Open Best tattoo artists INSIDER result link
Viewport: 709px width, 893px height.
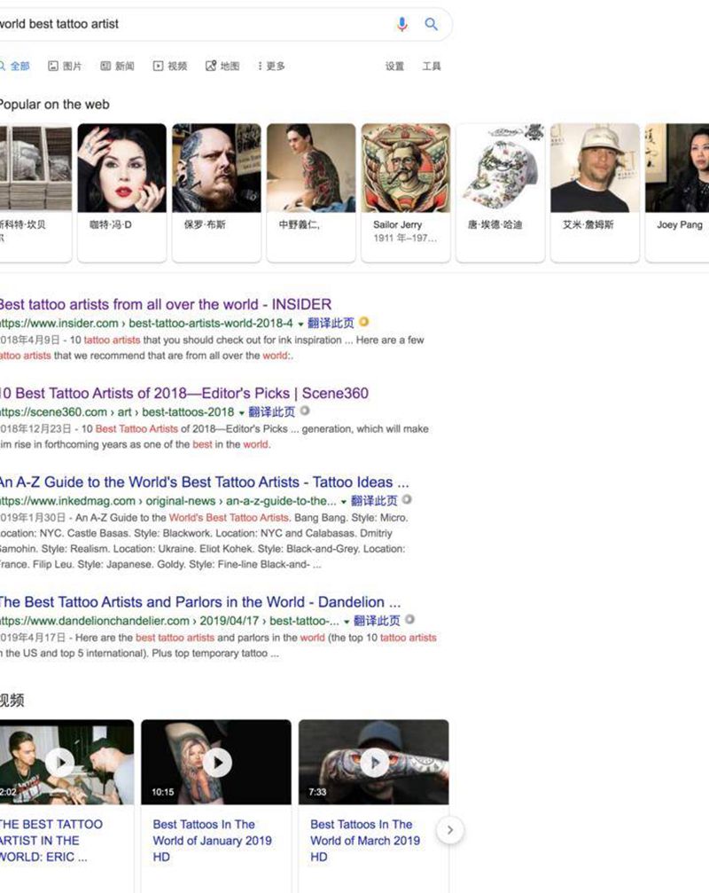(x=165, y=304)
